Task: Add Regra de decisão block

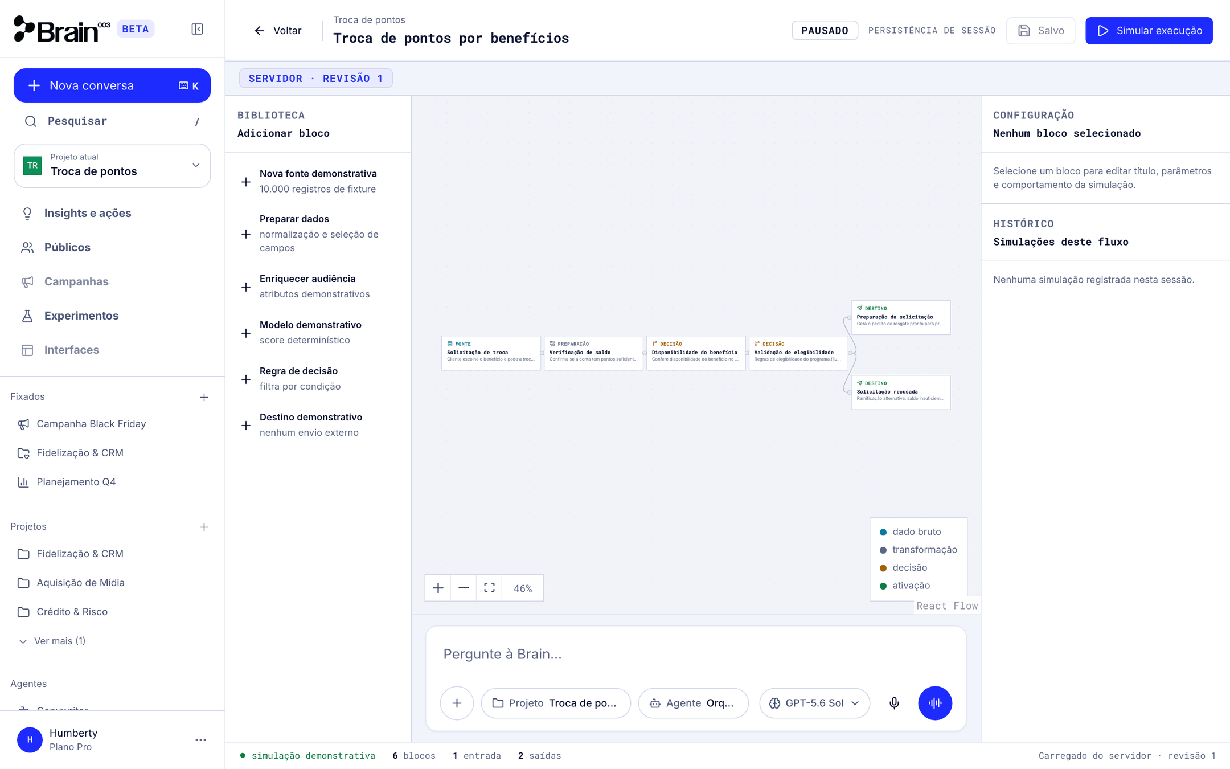Action: coord(318,379)
